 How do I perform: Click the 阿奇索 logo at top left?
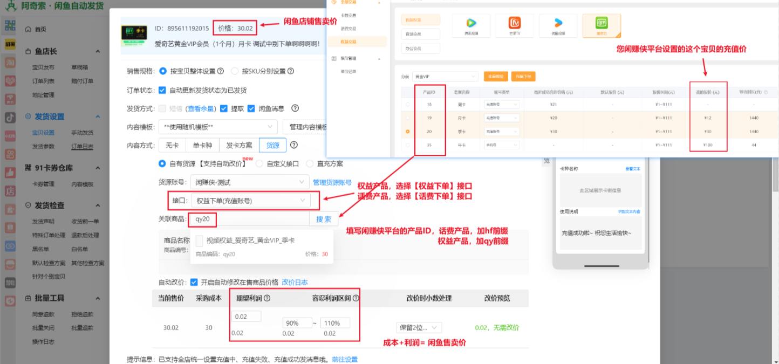[x=10, y=6]
